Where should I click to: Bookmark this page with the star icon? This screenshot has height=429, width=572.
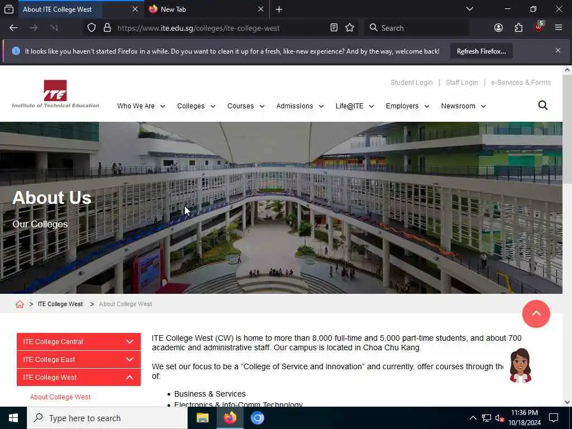tap(350, 28)
